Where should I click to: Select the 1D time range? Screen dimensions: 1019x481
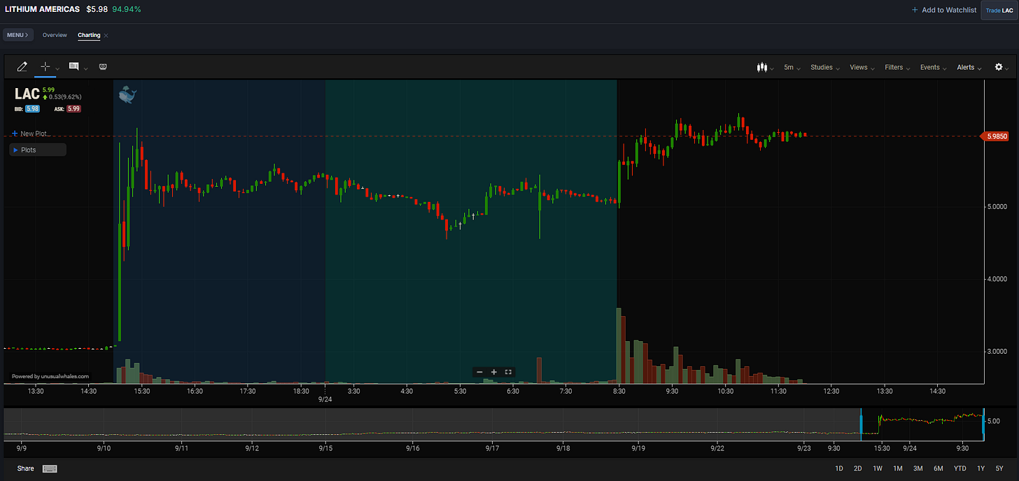point(839,468)
